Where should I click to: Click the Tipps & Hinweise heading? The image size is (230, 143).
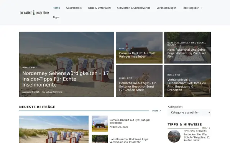click(185, 124)
